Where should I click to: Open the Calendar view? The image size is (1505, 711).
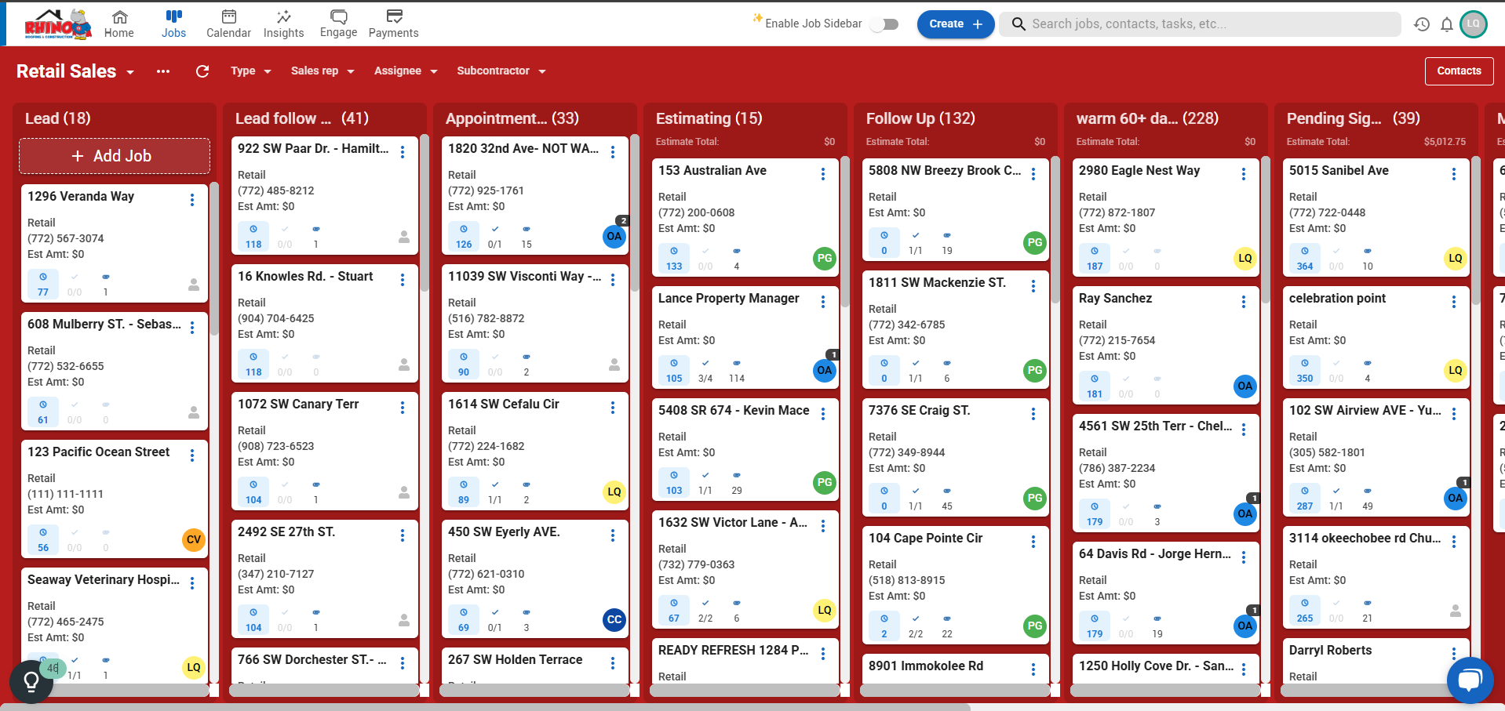[x=228, y=24]
